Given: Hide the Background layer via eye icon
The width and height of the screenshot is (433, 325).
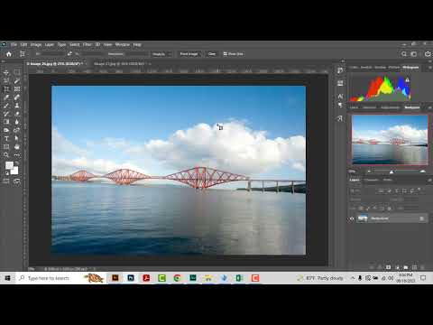Looking at the screenshot, I should 352,218.
